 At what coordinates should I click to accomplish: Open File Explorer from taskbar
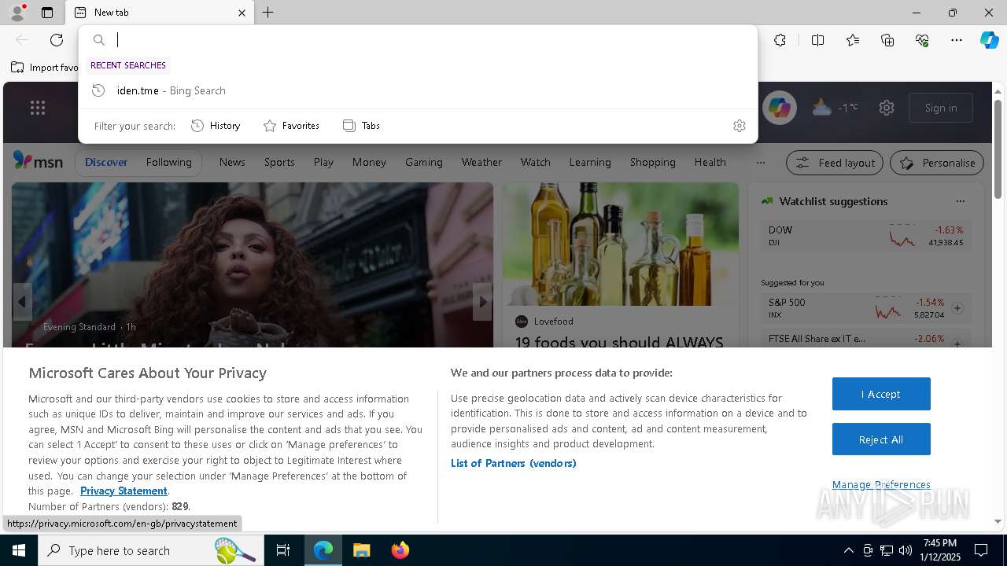pos(361,550)
